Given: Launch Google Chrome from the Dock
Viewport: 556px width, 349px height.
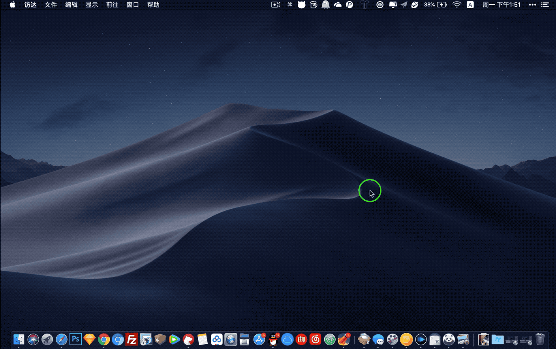Looking at the screenshot, I should [x=104, y=339].
